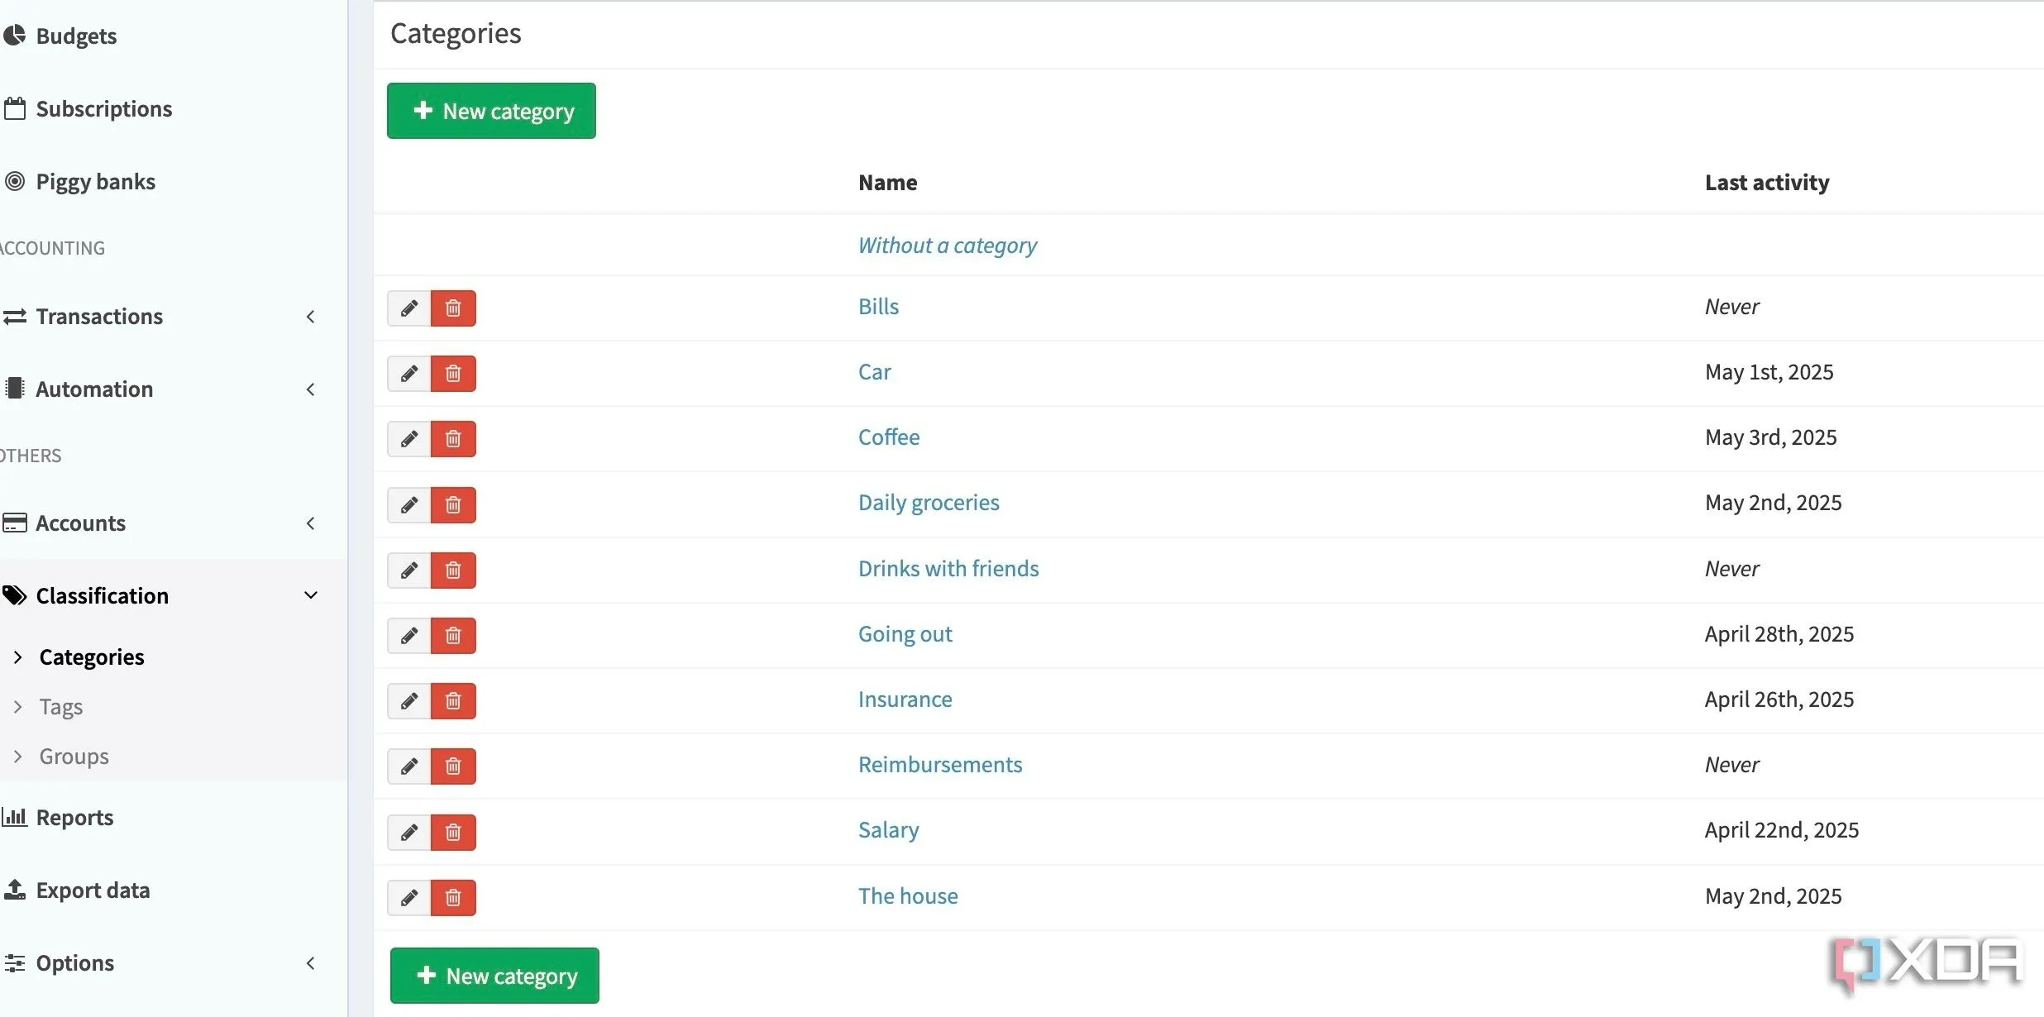Expand the Accounts sidebar menu
2044x1017 pixels.
pyautogui.click(x=310, y=523)
